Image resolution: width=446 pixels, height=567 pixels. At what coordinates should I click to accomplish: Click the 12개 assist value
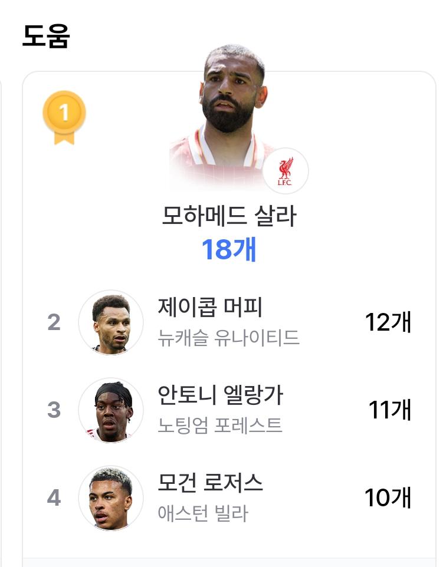coord(388,322)
